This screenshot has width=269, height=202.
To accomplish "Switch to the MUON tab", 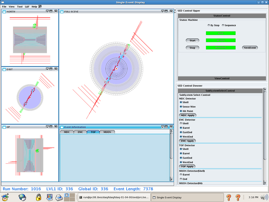I will [x=107, y=132].
